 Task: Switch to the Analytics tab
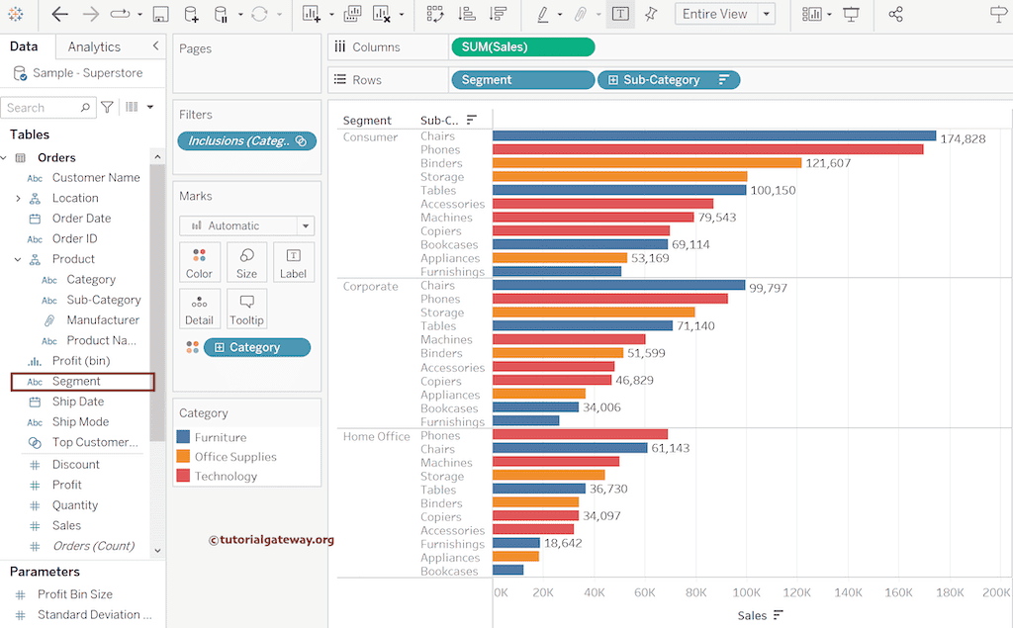pyautogui.click(x=94, y=46)
